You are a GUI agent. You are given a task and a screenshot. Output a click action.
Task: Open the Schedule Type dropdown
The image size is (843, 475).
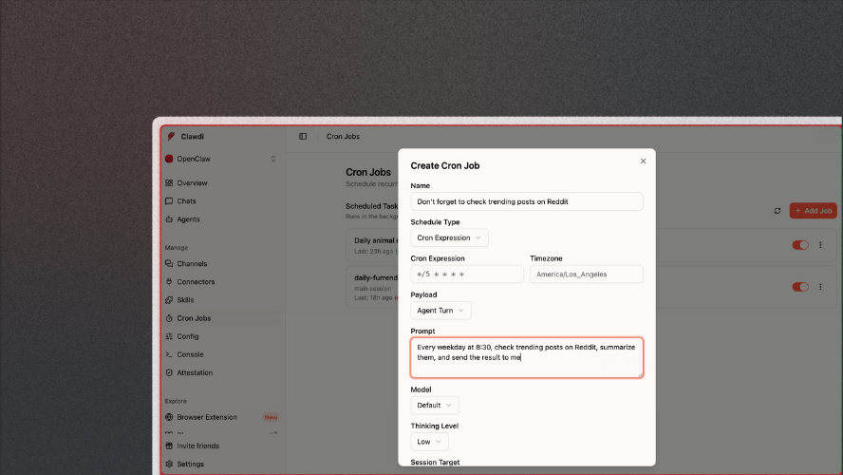point(449,237)
